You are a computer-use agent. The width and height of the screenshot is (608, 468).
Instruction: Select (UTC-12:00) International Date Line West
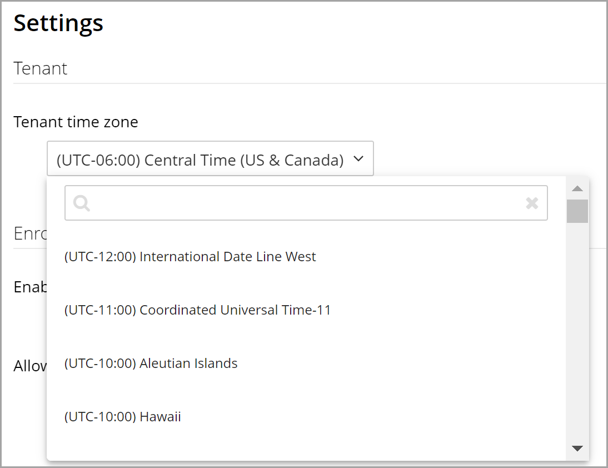[x=190, y=257]
